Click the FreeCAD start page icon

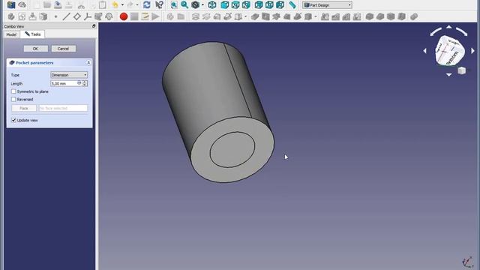coord(11,5)
